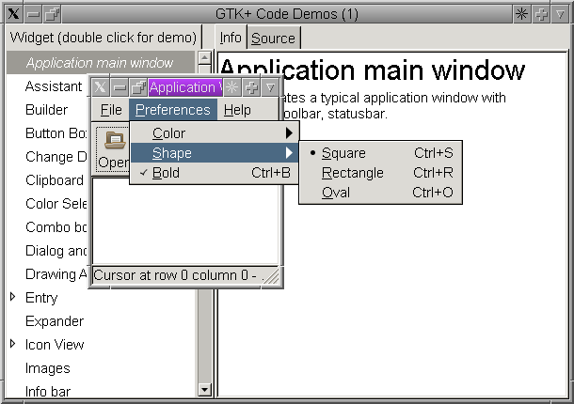Click the asterisk icon in Application window titlebar
The height and width of the screenshot is (404, 574).
click(x=231, y=87)
